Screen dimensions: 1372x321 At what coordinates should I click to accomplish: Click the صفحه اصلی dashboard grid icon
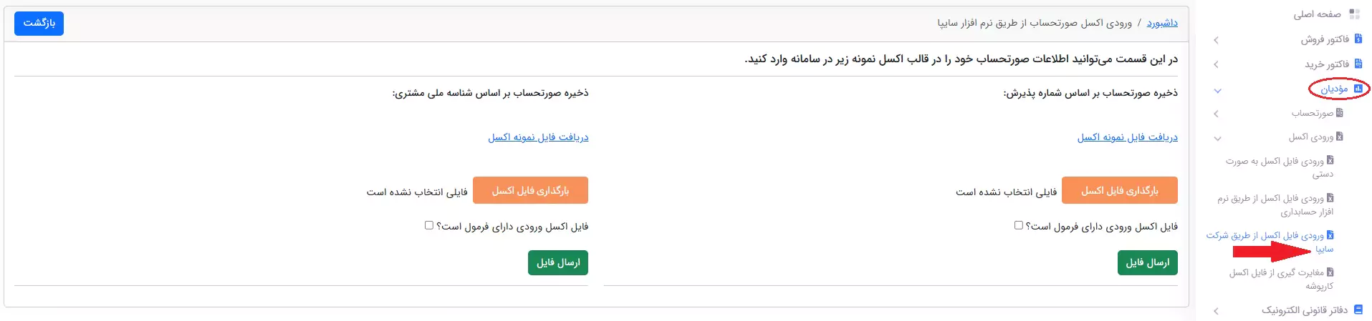tap(1354, 14)
